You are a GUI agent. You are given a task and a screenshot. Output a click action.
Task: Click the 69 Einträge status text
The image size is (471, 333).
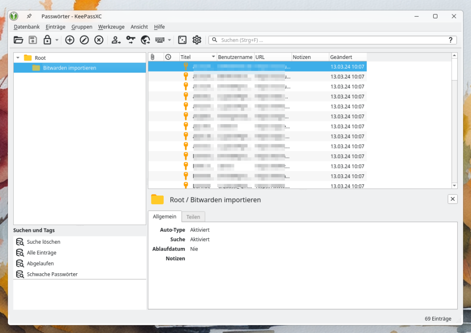point(438,319)
